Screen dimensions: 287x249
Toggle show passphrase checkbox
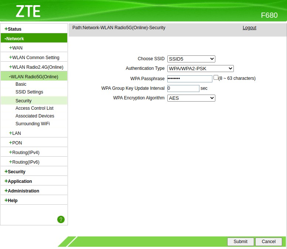click(216, 78)
